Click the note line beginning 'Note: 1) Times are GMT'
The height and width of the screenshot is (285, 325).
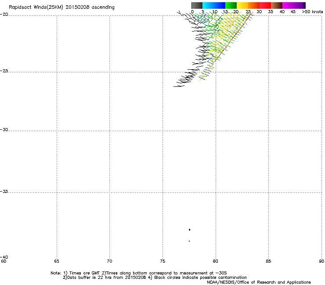[x=139, y=273]
